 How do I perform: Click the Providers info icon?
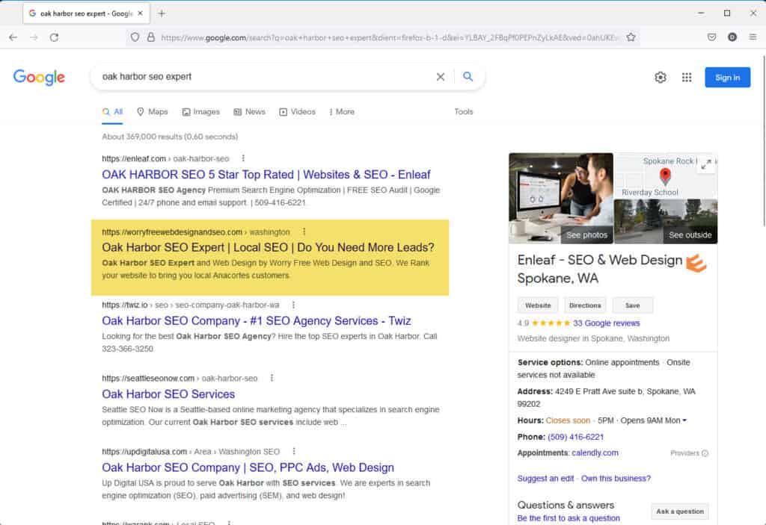point(705,453)
